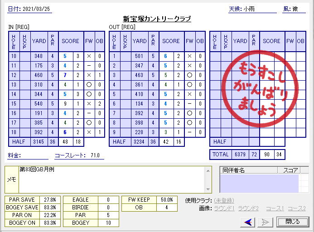Open the ラウンド1 image link
The height and width of the screenshot is (232, 314).
click(x=224, y=208)
